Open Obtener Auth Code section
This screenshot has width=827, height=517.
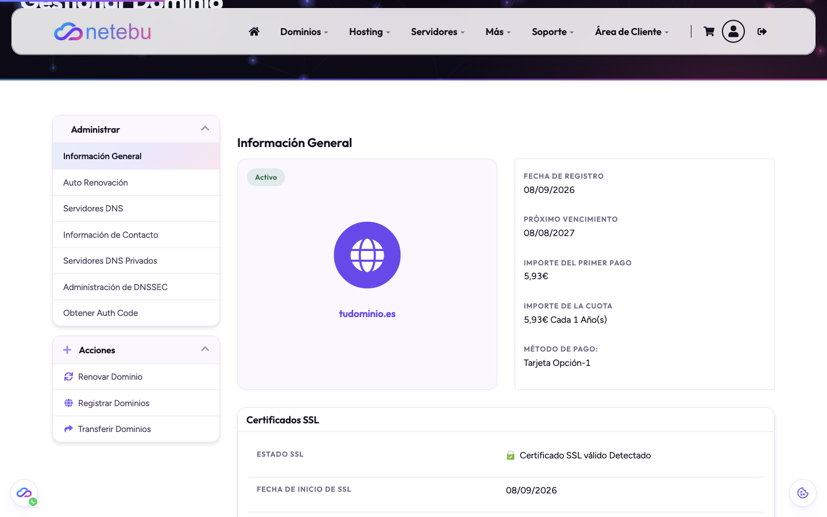coord(136,313)
